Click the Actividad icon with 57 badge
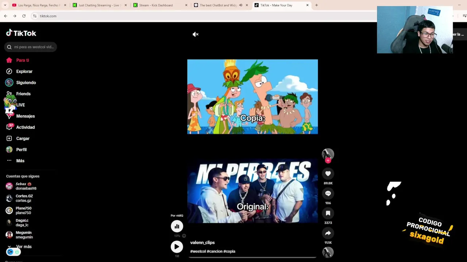 (9, 127)
